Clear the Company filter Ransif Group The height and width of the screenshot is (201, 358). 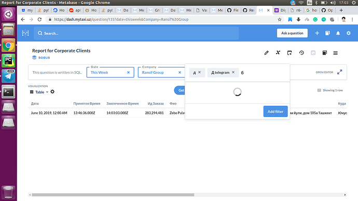tap(180, 73)
